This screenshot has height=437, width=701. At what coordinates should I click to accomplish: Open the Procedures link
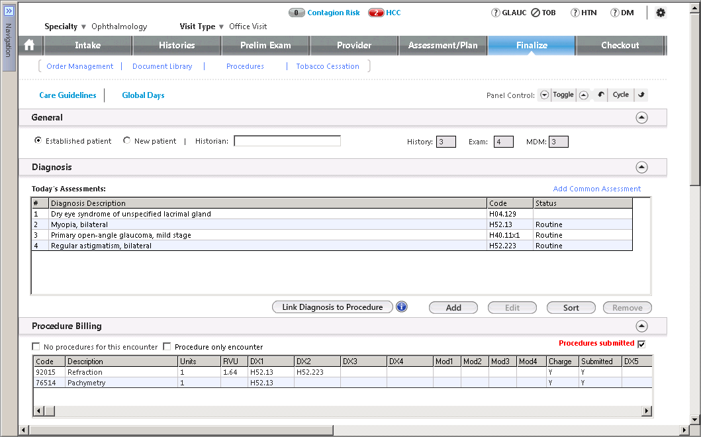pos(245,66)
